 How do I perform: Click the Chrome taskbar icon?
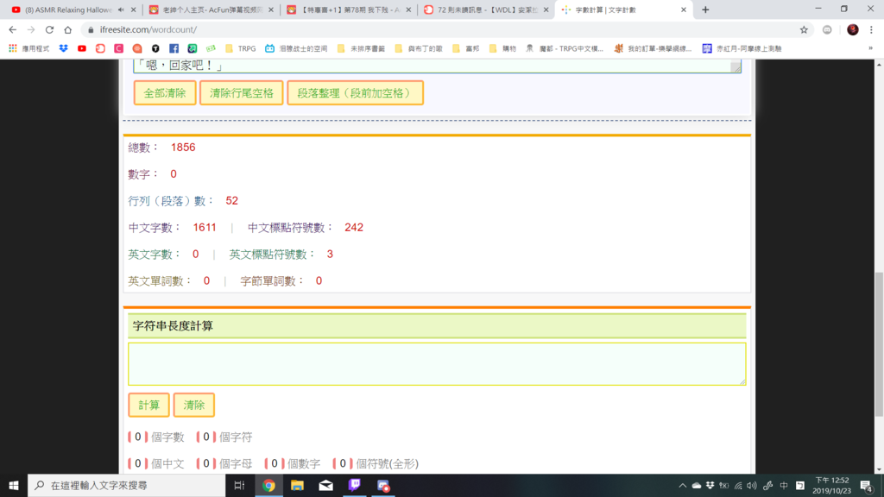tap(268, 485)
